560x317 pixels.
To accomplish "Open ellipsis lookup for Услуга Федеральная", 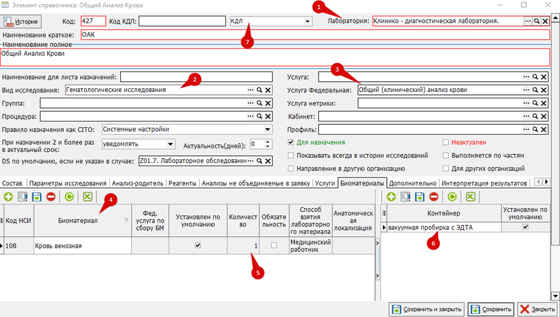I will click(526, 90).
